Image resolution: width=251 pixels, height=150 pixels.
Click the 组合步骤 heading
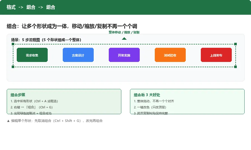coord(18,95)
